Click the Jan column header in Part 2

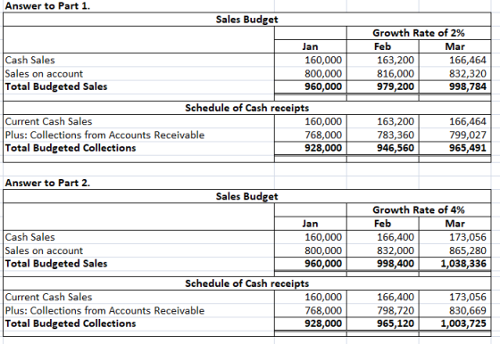(311, 224)
